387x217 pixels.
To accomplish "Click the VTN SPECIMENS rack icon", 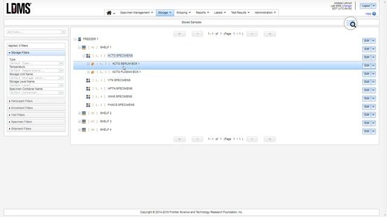I will click(88, 80).
